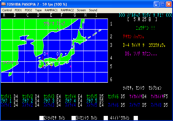
Task: Minimize the Toshiba Pasopia 7 window
Action: click(x=156, y=4)
